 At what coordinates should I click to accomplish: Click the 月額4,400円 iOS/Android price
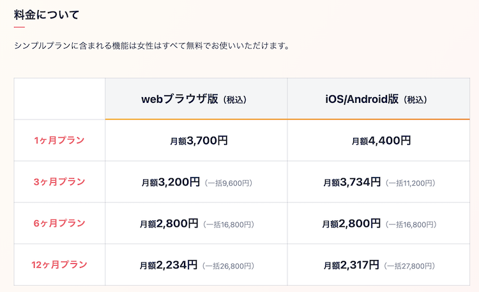381,141
